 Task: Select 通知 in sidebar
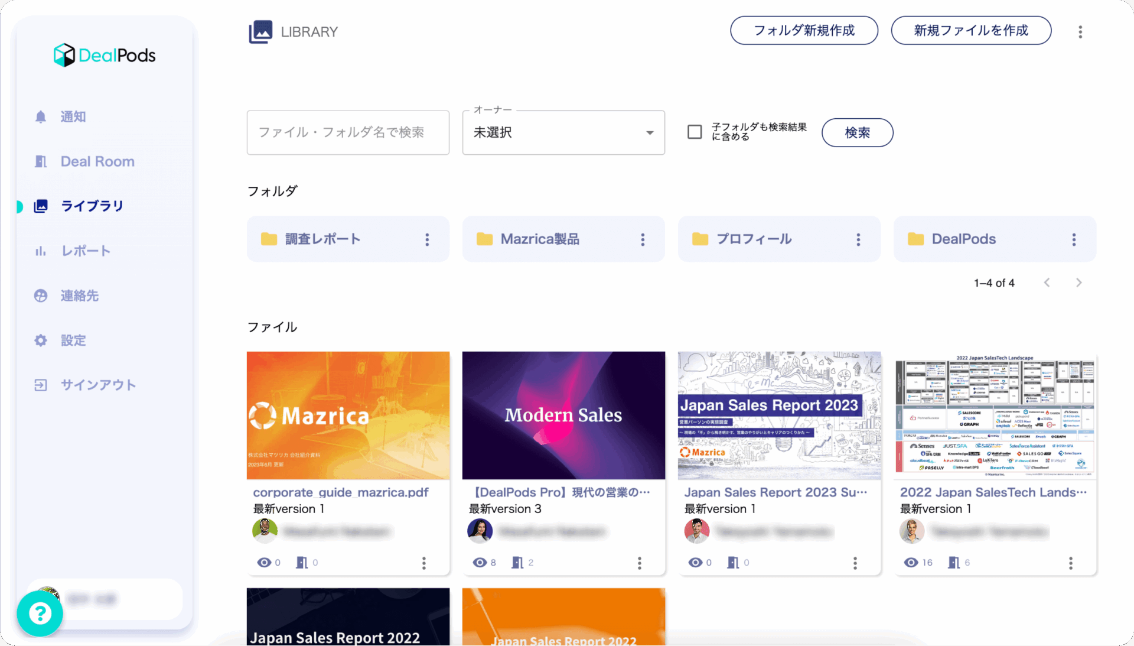[73, 117]
